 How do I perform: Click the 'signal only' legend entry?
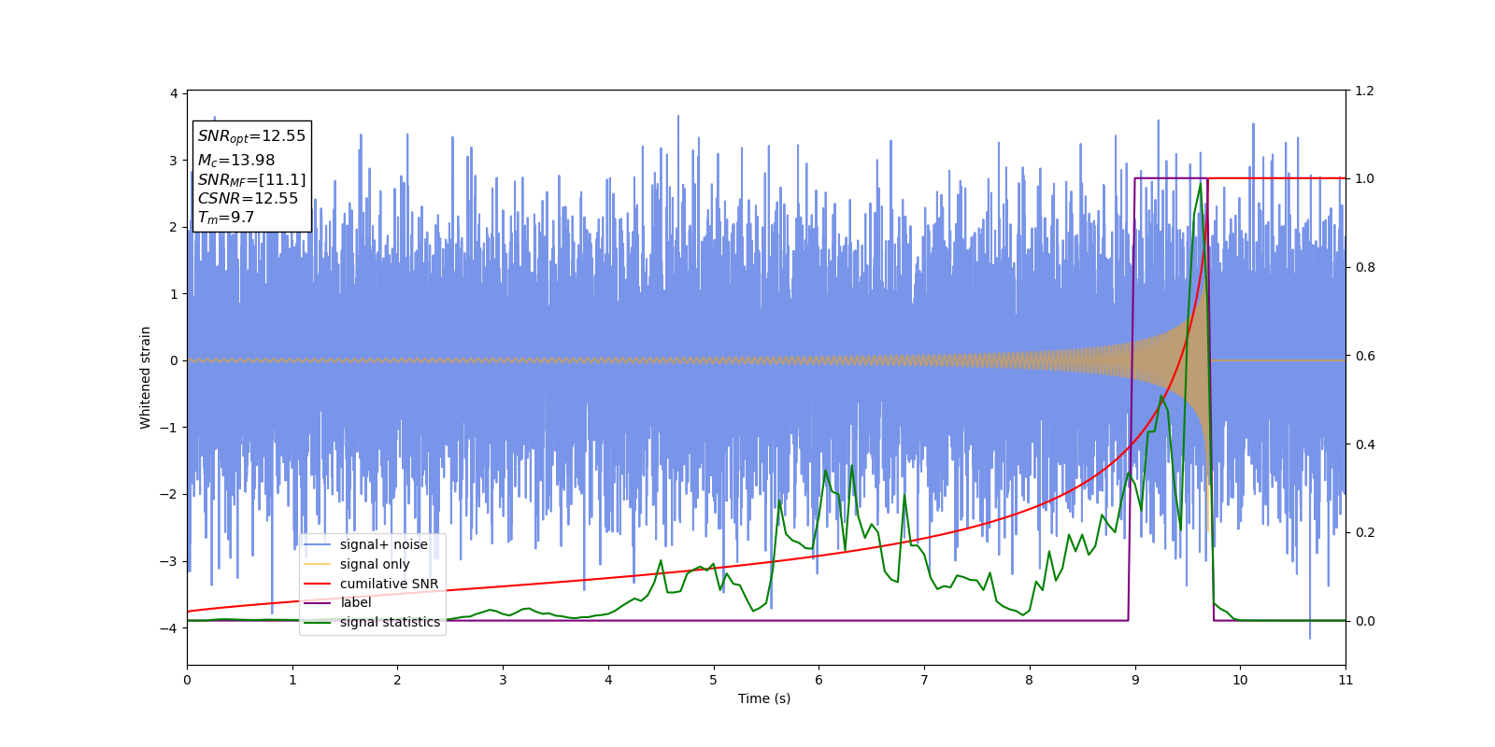pyautogui.click(x=375, y=564)
